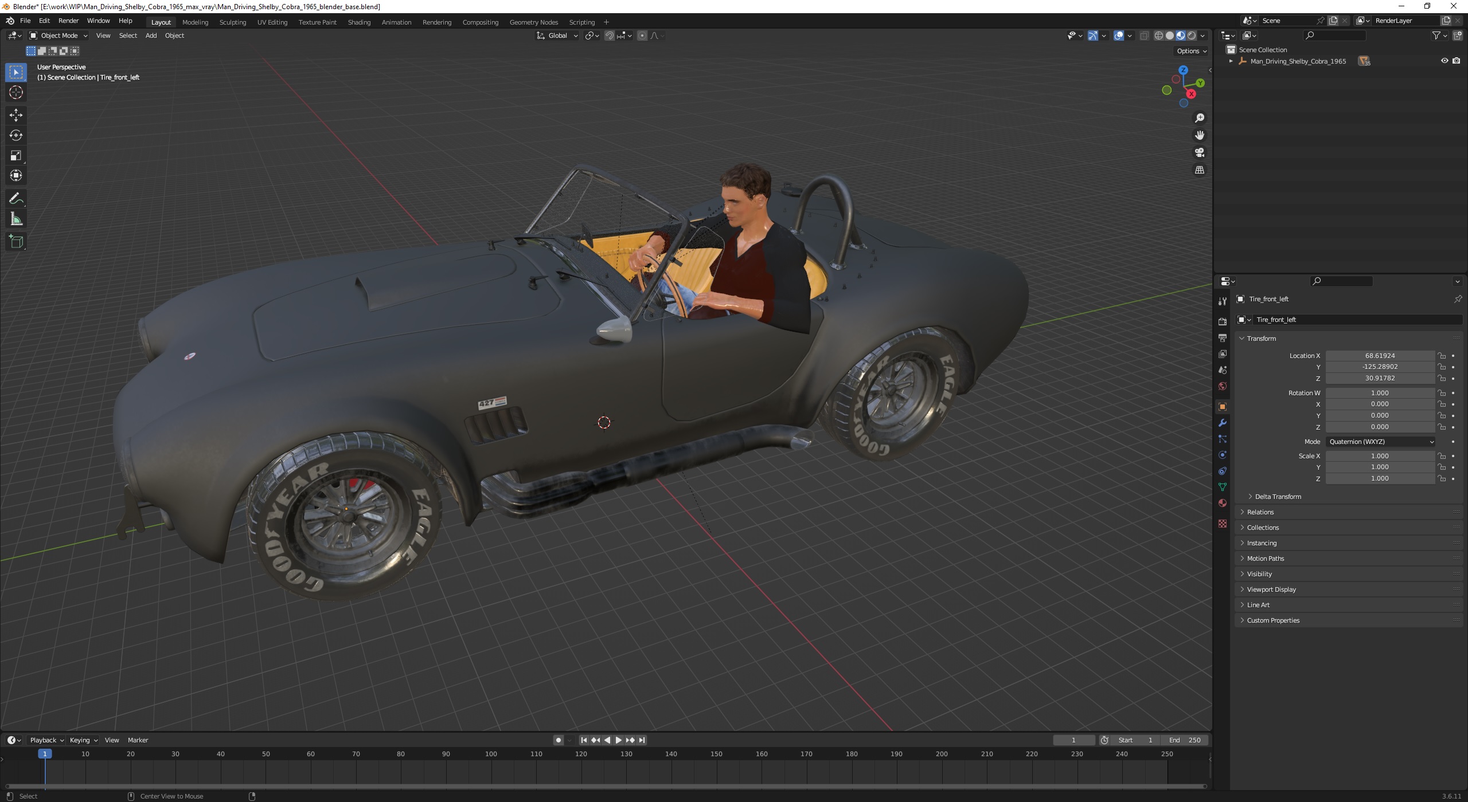Screen dimensions: 1468x802
Task: Open the Render menu
Action: click(x=68, y=21)
